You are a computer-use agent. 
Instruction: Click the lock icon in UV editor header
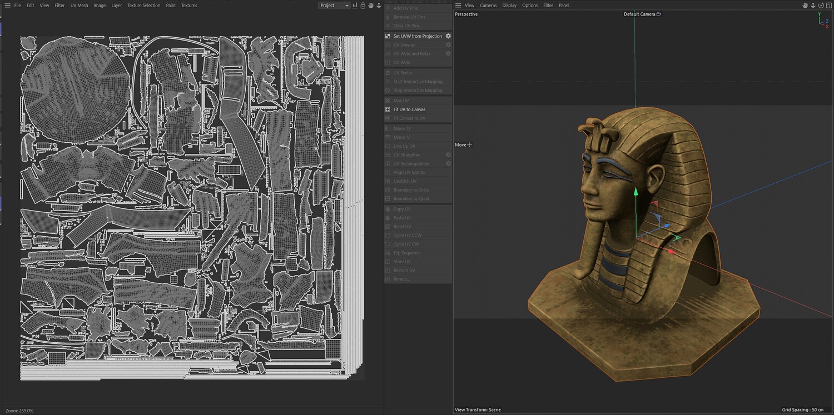[x=363, y=6]
